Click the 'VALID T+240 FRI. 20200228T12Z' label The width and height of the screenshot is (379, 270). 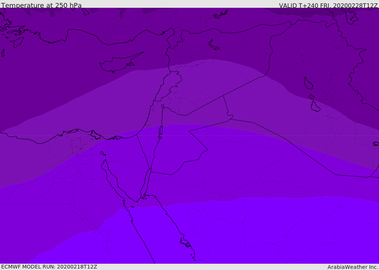coord(328,6)
